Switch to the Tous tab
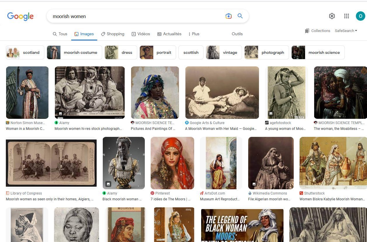Image resolution: width=367 pixels, height=242 pixels. pyautogui.click(x=60, y=34)
